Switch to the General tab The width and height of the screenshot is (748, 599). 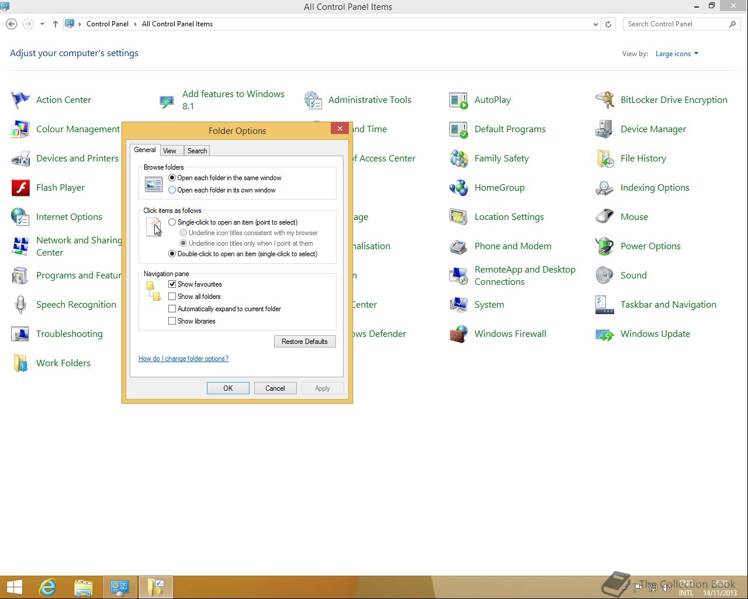[145, 150]
